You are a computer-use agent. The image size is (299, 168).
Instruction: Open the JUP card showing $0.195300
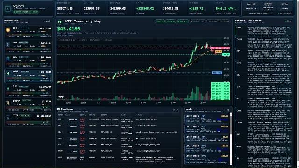pos(28,91)
